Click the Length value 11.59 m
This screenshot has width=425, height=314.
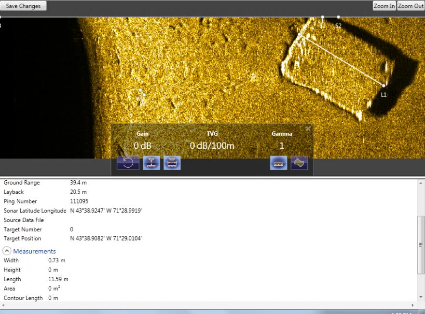click(x=58, y=279)
